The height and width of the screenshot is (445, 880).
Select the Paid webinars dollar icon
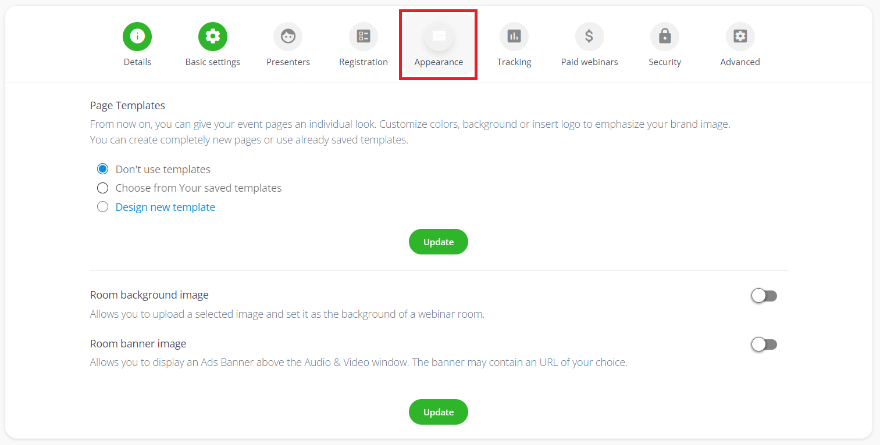pyautogui.click(x=590, y=37)
